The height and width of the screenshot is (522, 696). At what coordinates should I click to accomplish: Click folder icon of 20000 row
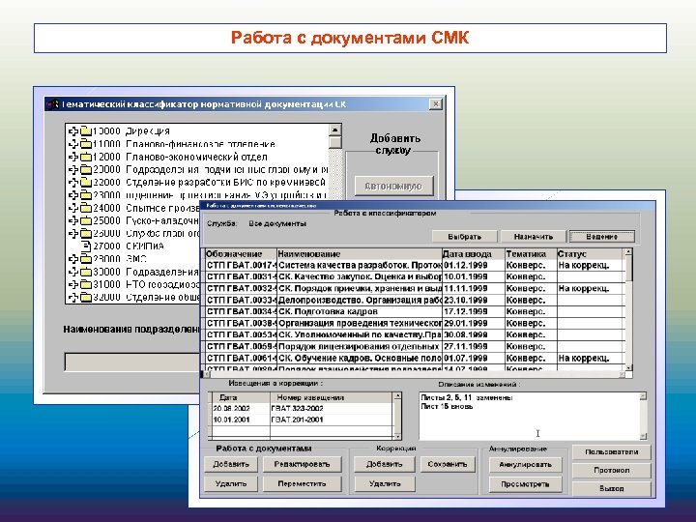(86, 169)
